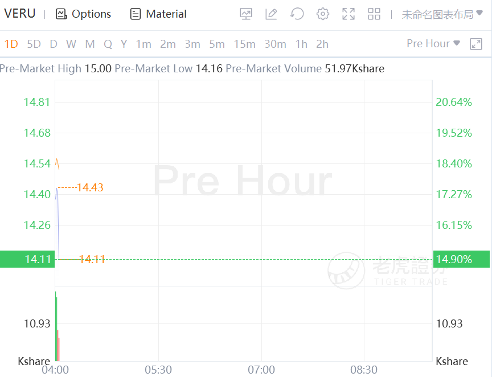Open the Pre Hour session dropdown

pos(433,43)
